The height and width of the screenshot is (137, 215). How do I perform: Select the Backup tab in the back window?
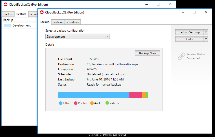point(8,14)
